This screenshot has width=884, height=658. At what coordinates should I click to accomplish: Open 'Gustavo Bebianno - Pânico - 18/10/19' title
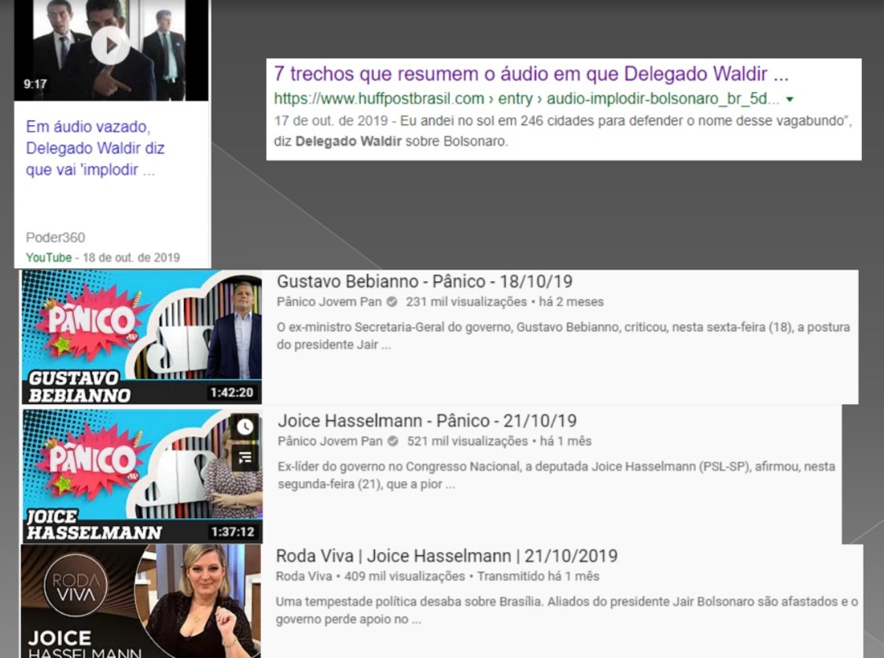pyautogui.click(x=425, y=281)
